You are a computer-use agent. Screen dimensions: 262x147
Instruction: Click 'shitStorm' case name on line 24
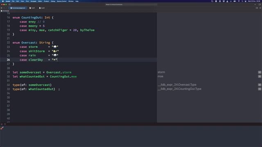[36, 51]
